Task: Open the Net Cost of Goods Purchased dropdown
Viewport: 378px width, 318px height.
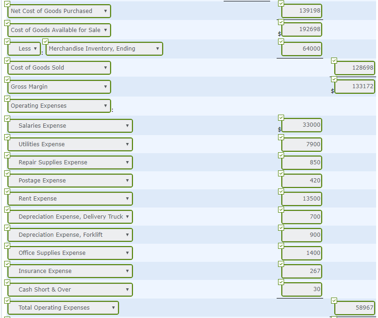Action: tap(59, 11)
